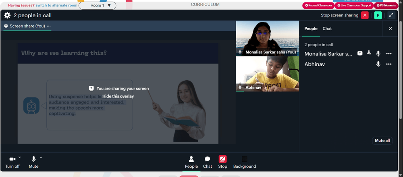This screenshot has height=177, width=403.
Task: Switch to the Chat tab in side panel
Action: pyautogui.click(x=327, y=28)
